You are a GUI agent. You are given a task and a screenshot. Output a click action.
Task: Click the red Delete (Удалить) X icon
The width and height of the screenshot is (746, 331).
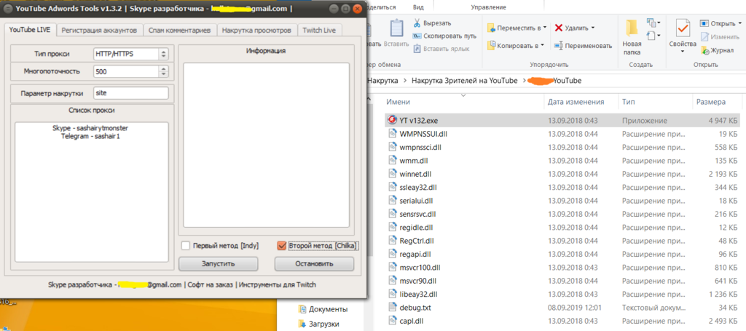click(559, 28)
